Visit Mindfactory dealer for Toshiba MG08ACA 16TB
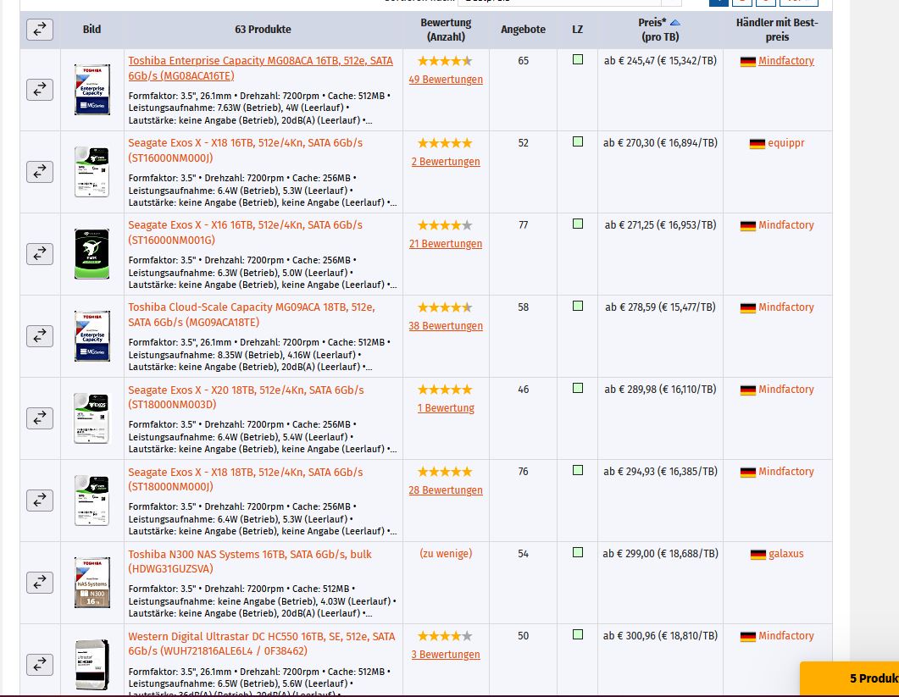 786,61
